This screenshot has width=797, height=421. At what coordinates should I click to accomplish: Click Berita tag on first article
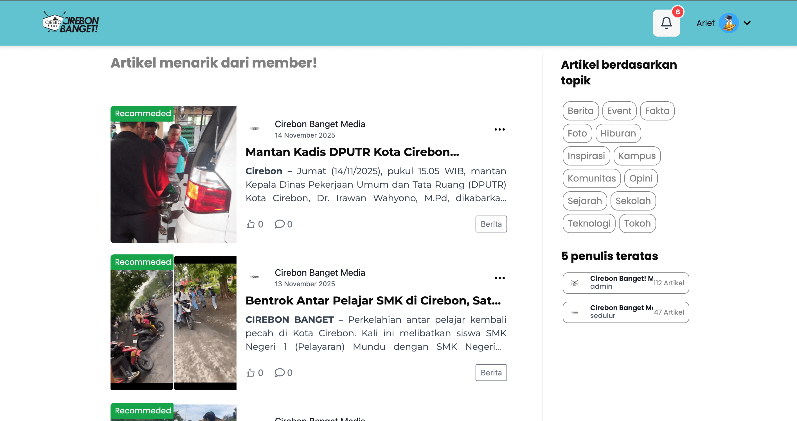(491, 224)
